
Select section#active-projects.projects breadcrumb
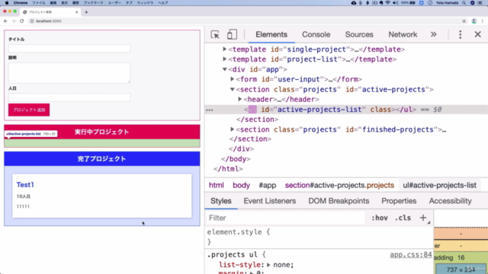(339, 185)
